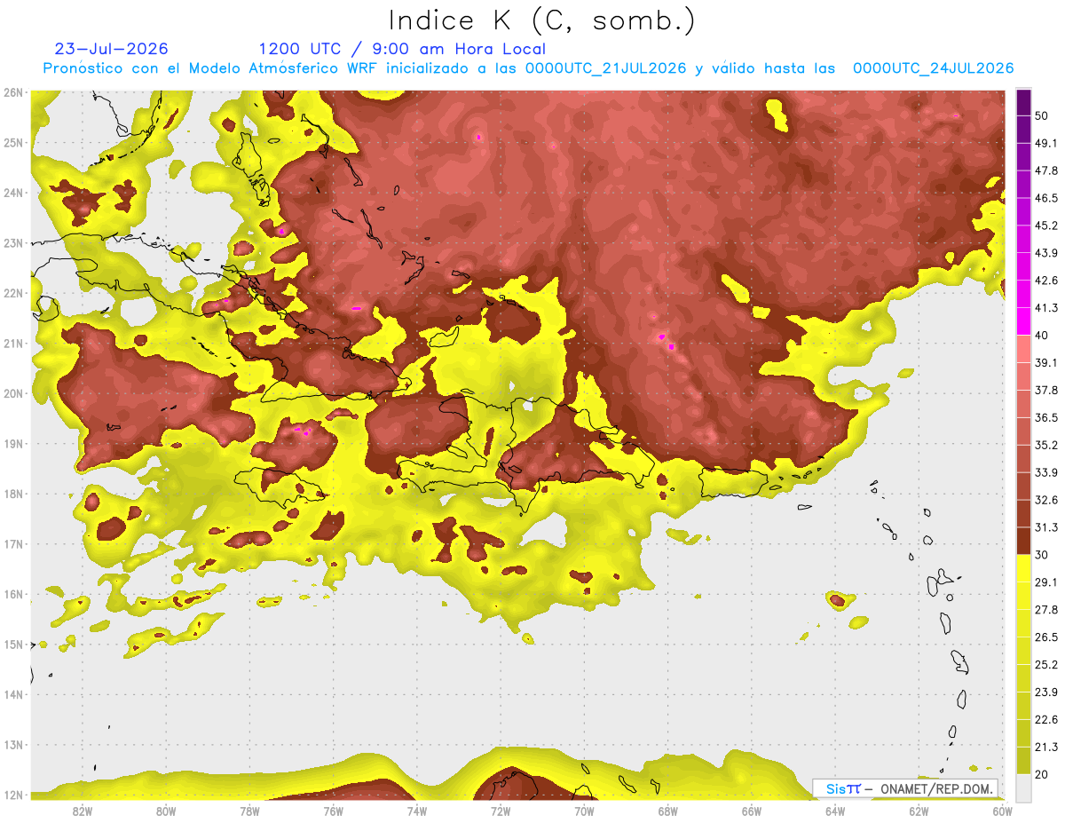Viewport: 1065px width, 823px height.
Task: Pick the dark brown swatch beside 31.3
Action: [1023, 541]
